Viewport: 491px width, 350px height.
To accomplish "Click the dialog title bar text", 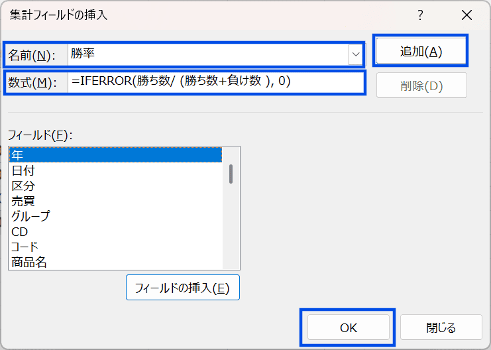I will tap(58, 15).
